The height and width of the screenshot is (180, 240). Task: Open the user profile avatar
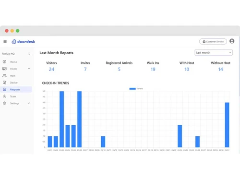coord(232,41)
